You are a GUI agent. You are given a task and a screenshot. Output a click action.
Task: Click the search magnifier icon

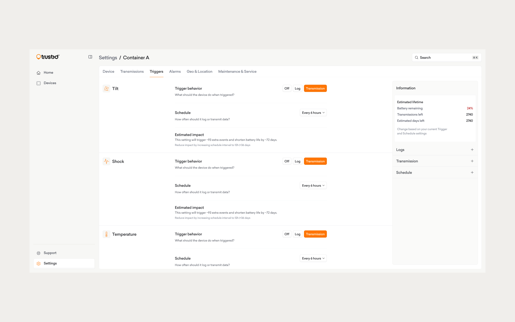click(417, 58)
